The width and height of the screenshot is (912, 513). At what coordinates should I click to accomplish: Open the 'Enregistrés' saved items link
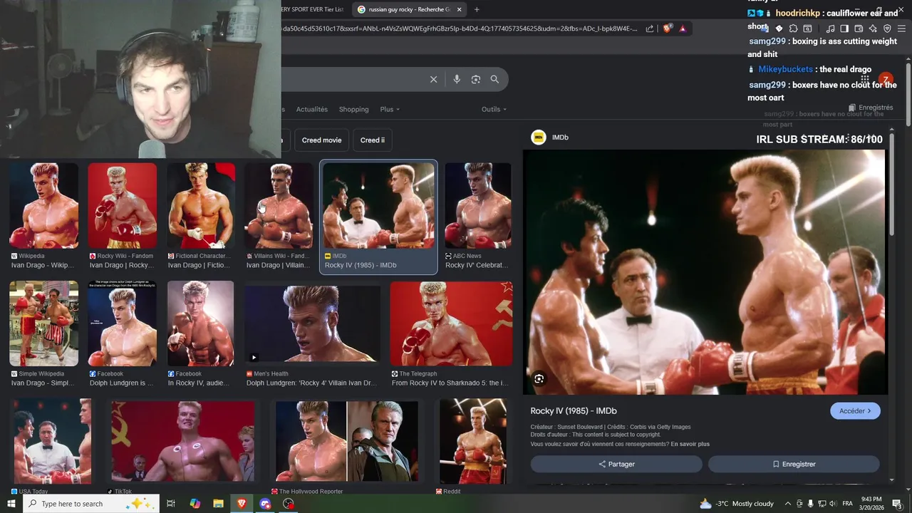[871, 108]
